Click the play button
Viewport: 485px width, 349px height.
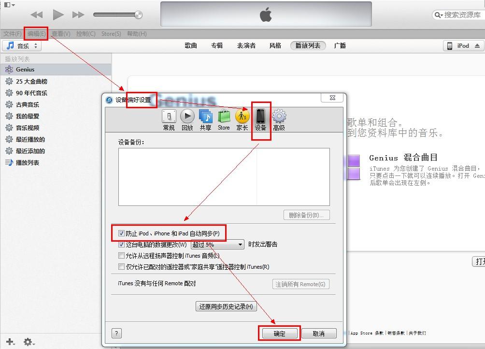tap(58, 15)
